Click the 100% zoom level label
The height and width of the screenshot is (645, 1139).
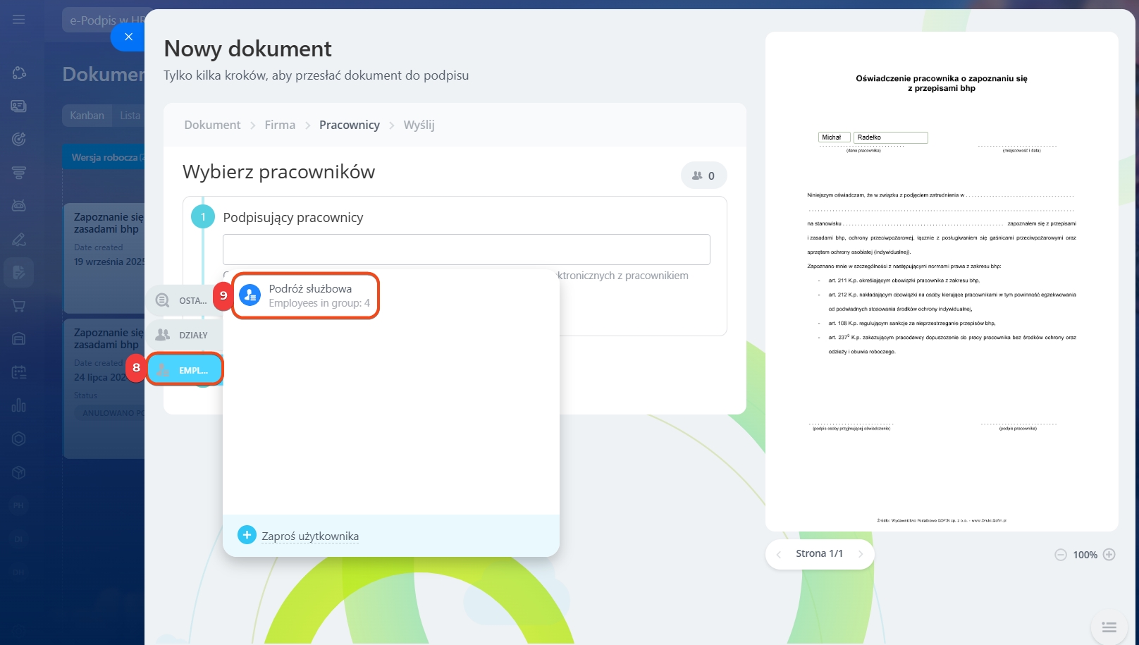pyautogui.click(x=1085, y=555)
